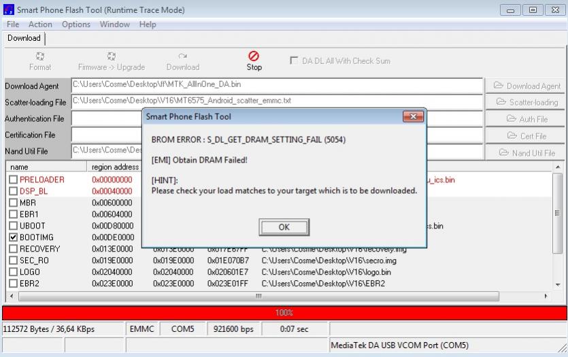The width and height of the screenshot is (568, 357).
Task: Click the Nand Util File button
Action: (x=525, y=153)
